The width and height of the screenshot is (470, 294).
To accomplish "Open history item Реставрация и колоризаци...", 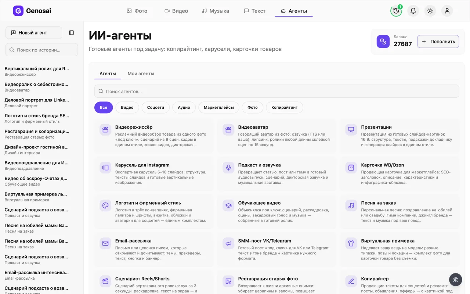I will click(37, 134).
